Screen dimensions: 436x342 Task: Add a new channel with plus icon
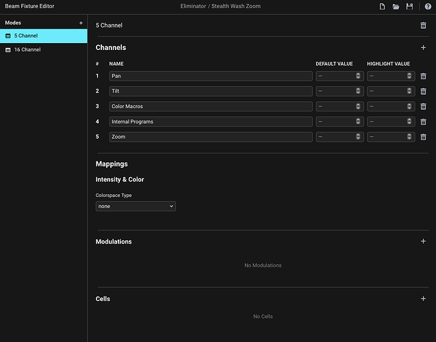point(423,48)
